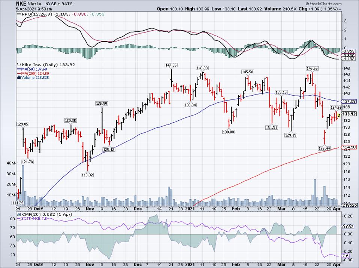Click the 10M label on the volume scale

11,195
